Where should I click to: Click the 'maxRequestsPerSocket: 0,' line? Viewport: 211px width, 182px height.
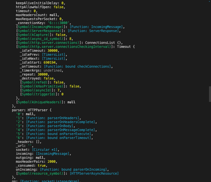40,19
